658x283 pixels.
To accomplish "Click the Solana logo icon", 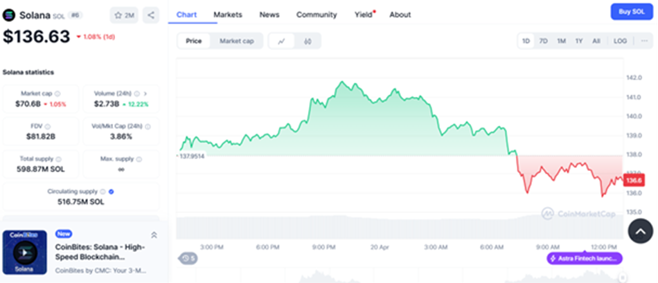I will [x=9, y=15].
